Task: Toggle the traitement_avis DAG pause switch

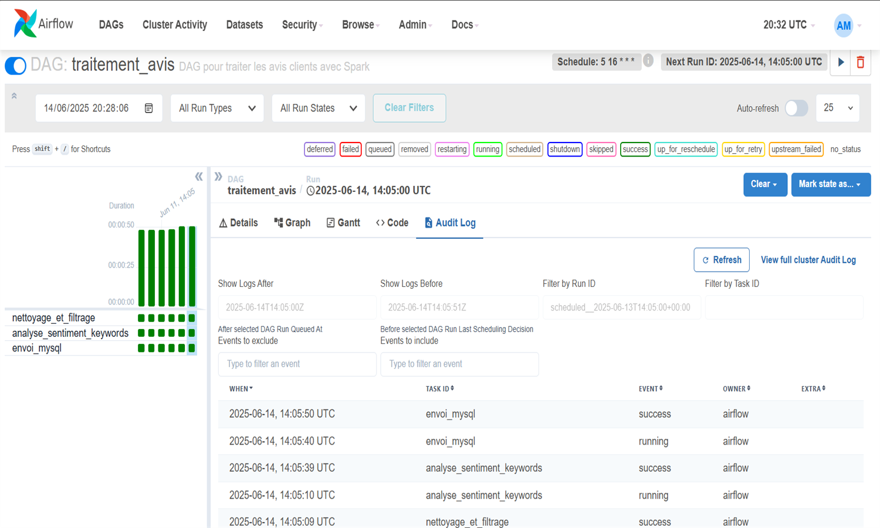Action: click(16, 66)
